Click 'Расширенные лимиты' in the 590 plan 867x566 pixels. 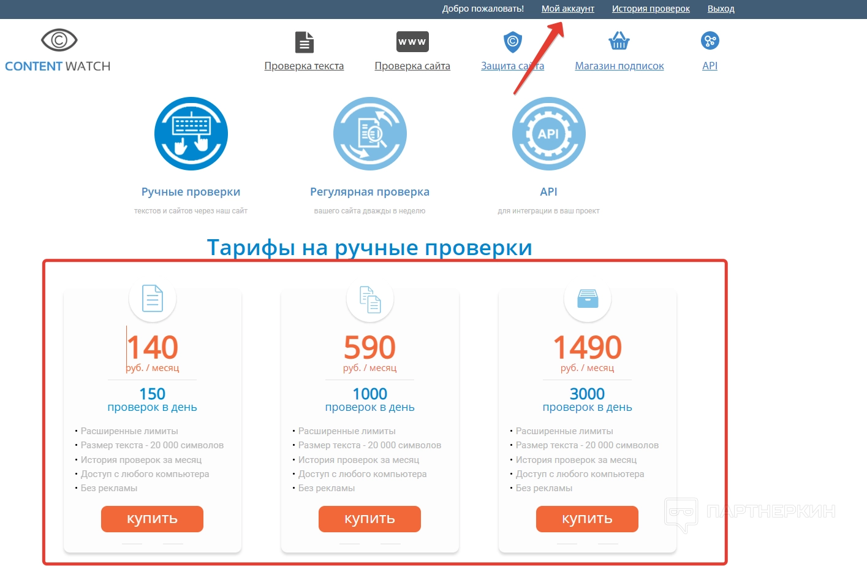click(347, 431)
